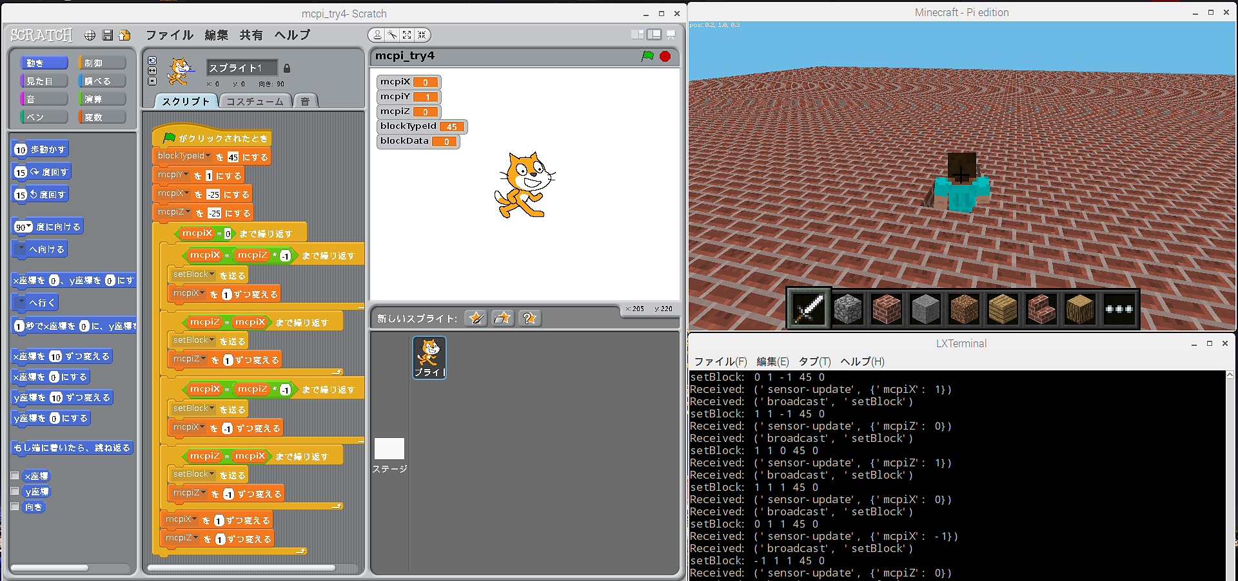The height and width of the screenshot is (581, 1238).
Task: Switch to full stage layout
Action: tap(654, 35)
